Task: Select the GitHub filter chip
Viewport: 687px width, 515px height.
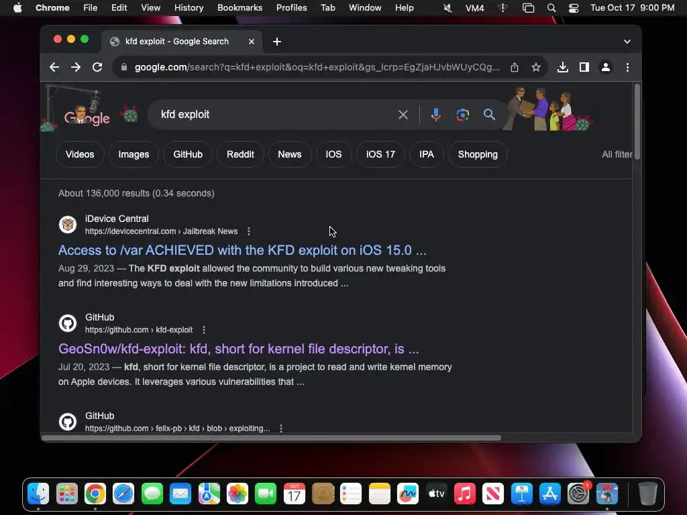Action: tap(188, 154)
